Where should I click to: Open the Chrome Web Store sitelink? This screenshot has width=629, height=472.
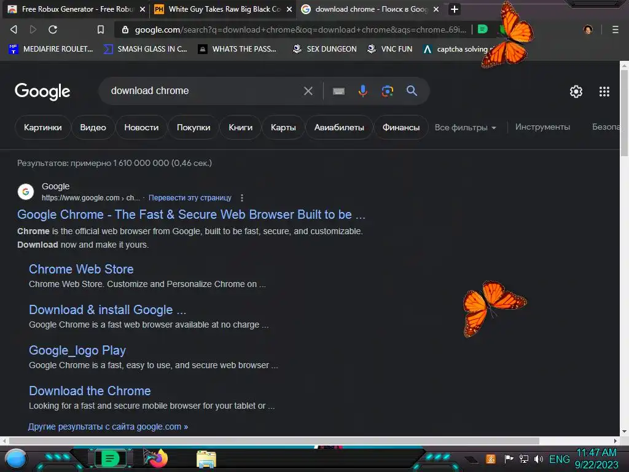81,269
